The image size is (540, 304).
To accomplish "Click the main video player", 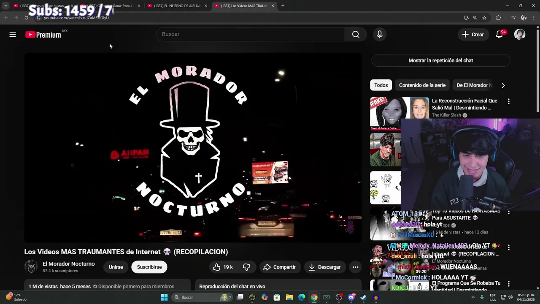I will [193, 147].
